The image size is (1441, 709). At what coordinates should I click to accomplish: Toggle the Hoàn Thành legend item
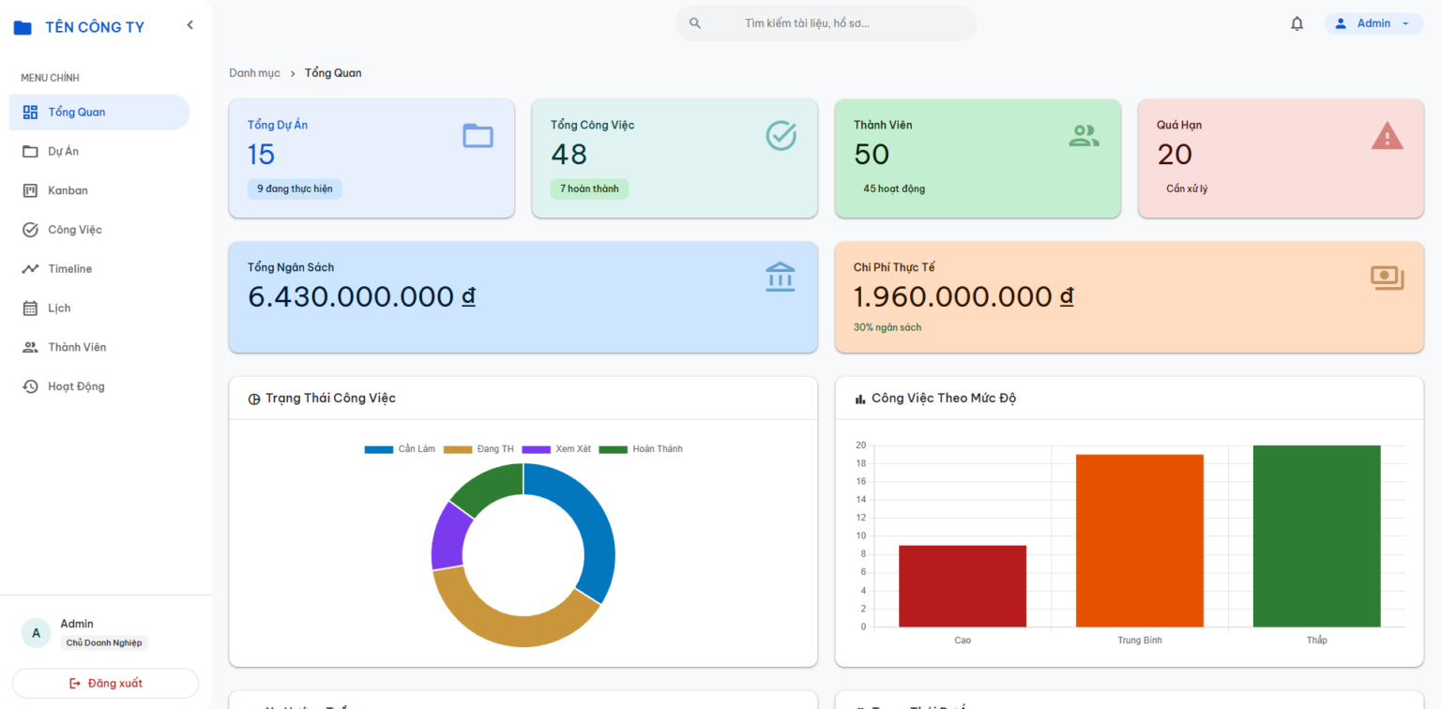click(641, 449)
